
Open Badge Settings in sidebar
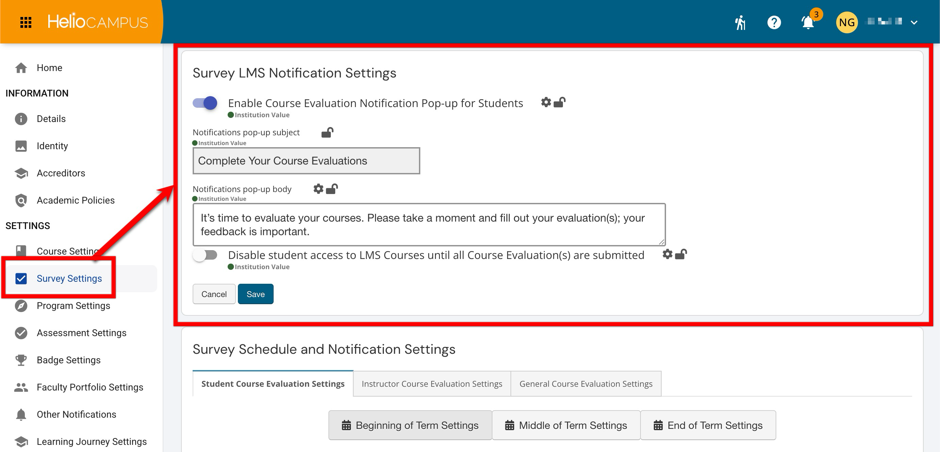81,360
